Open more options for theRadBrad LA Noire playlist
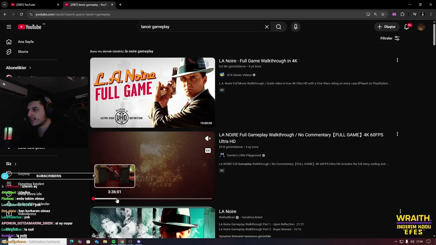436x245 pixels. [400, 211]
